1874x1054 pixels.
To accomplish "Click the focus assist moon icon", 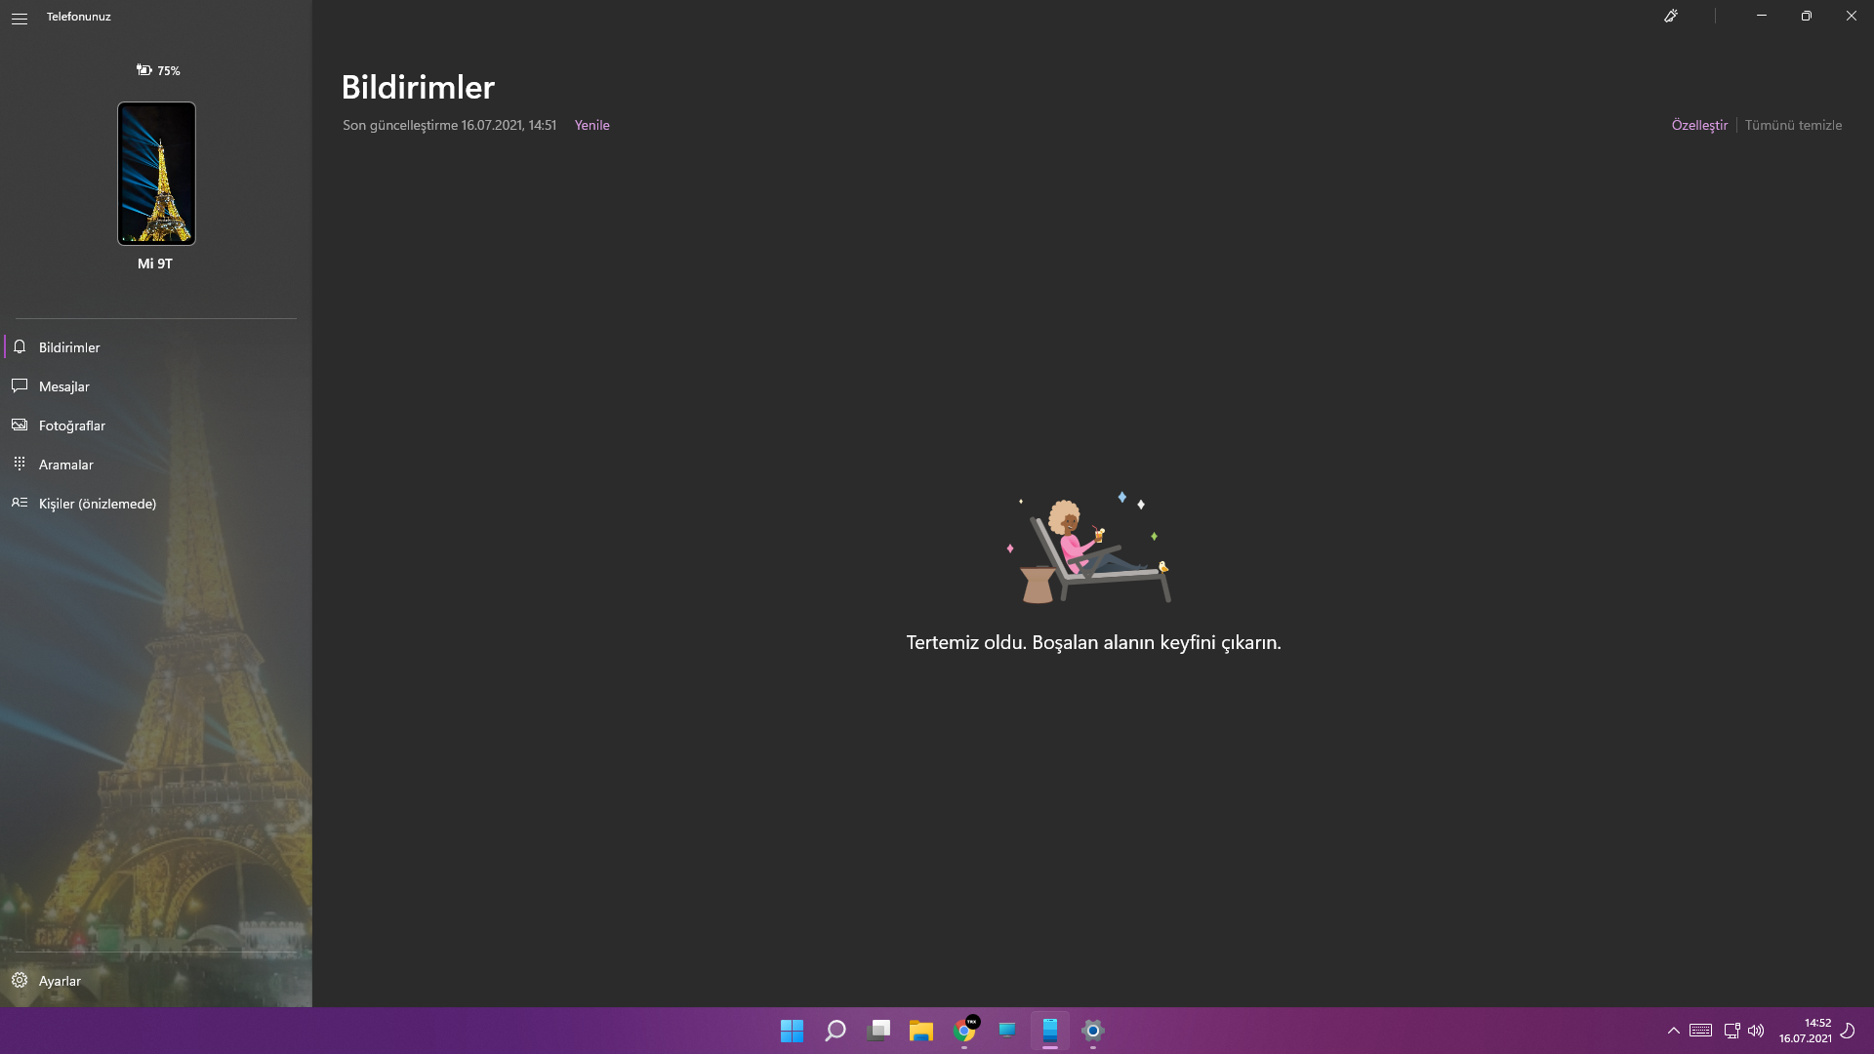I will point(1848,1031).
